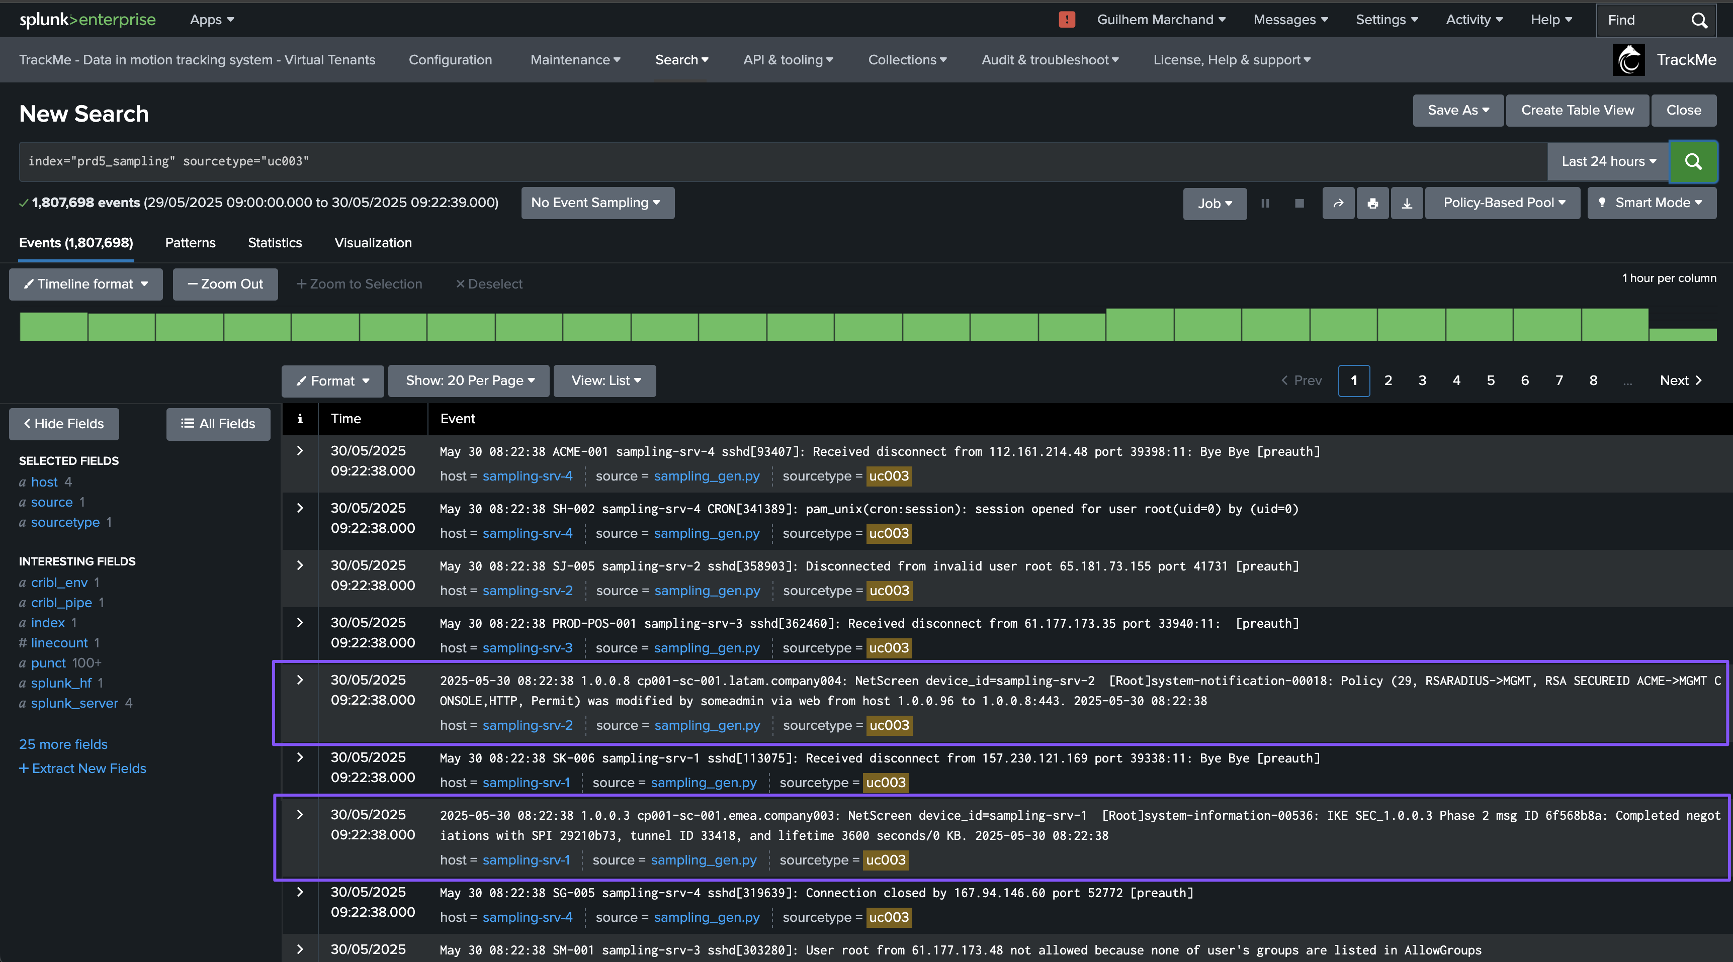Click the Extract New Fields link
The image size is (1733, 962).
[82, 768]
